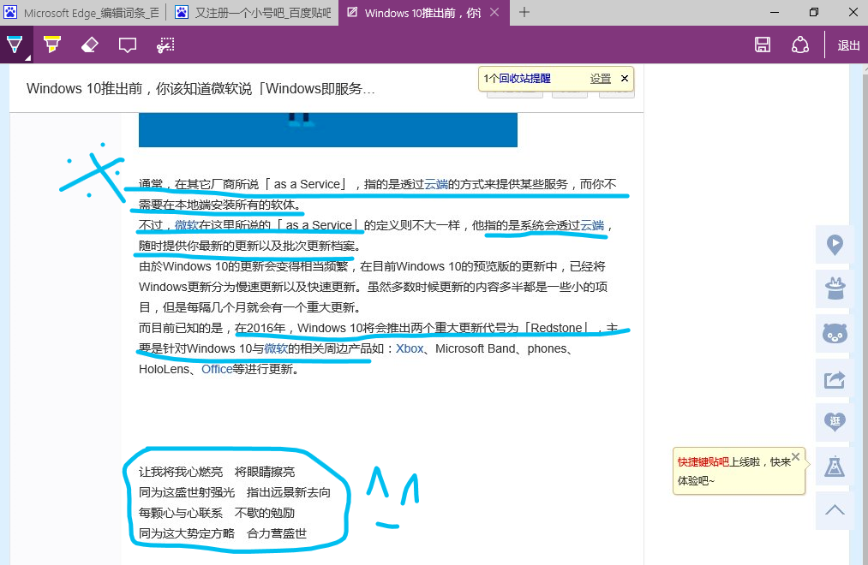
Task: Open the 微软 link after Windows 10与
Action: click(276, 348)
